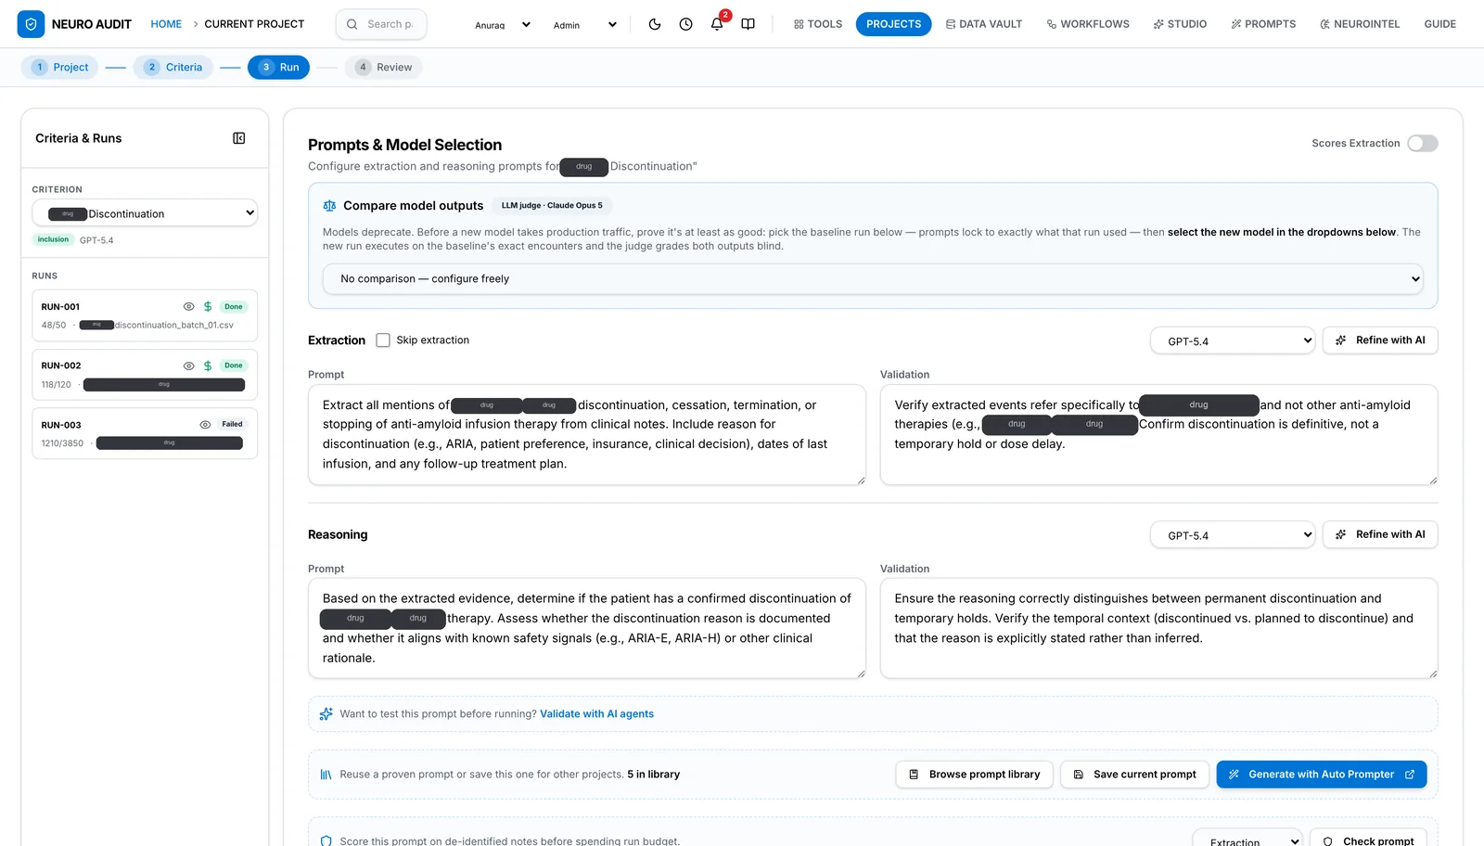Image resolution: width=1484 pixels, height=846 pixels.
Task: Toggle Scores Extraction switch
Action: point(1422,143)
